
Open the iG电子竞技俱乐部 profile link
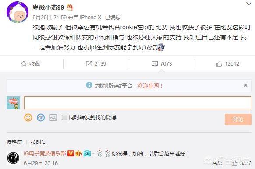click(x=45, y=153)
